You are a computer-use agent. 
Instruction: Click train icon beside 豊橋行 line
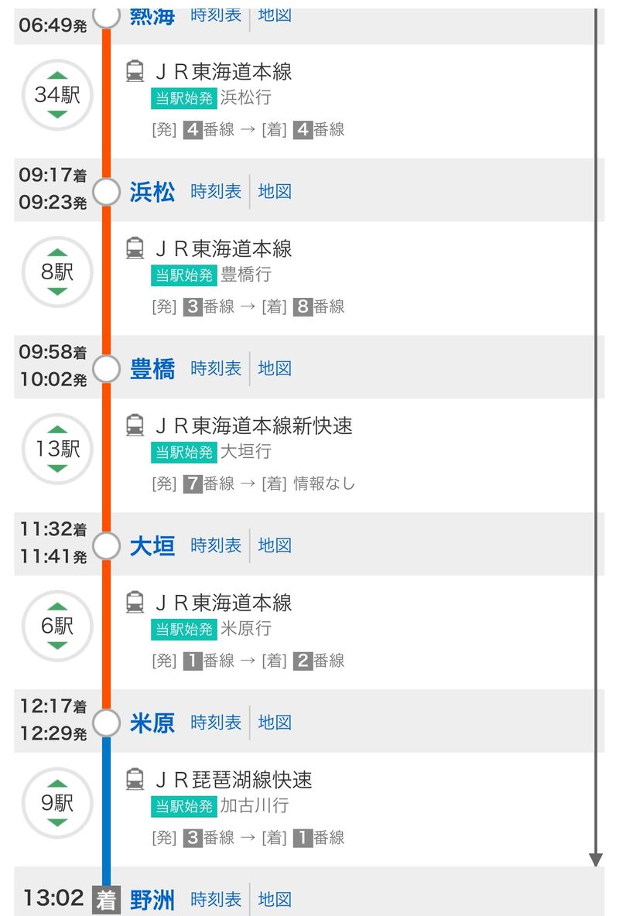click(x=135, y=249)
